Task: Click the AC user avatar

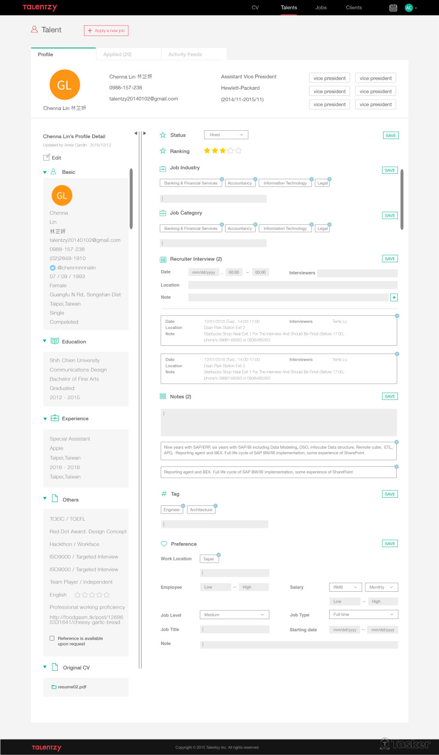Action: [409, 8]
